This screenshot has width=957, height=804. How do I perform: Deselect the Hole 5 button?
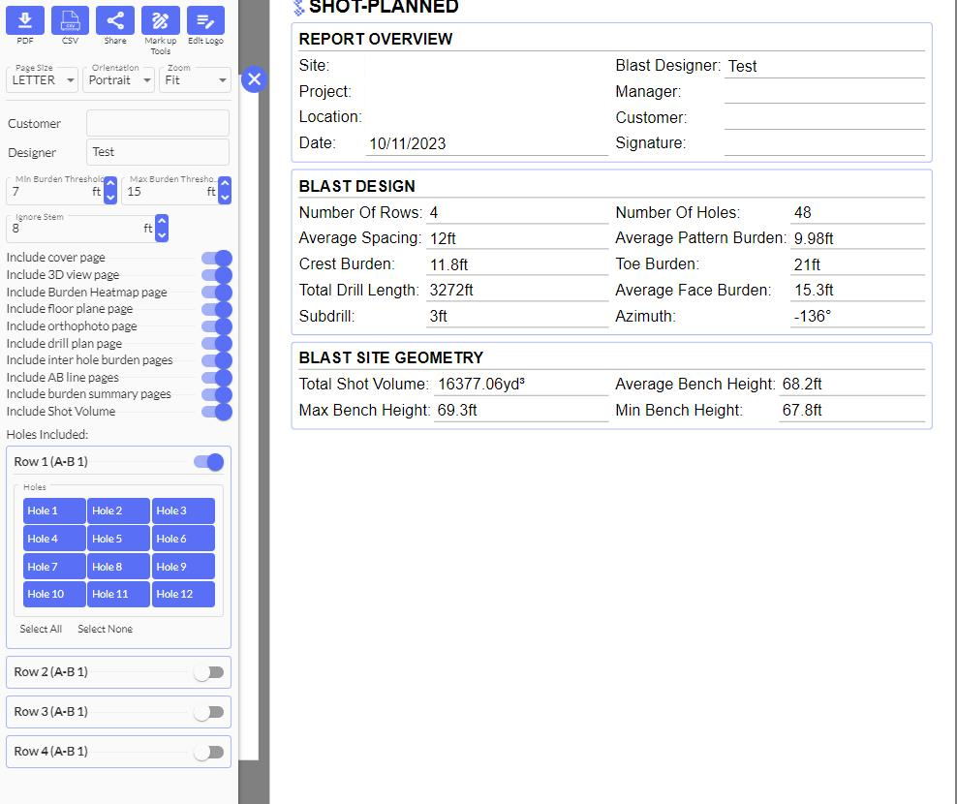pos(118,539)
